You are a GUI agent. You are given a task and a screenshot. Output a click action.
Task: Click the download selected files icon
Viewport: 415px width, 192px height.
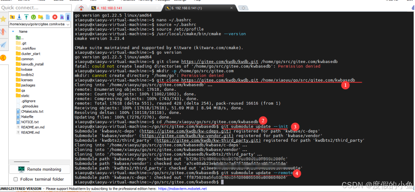coord(19,17)
